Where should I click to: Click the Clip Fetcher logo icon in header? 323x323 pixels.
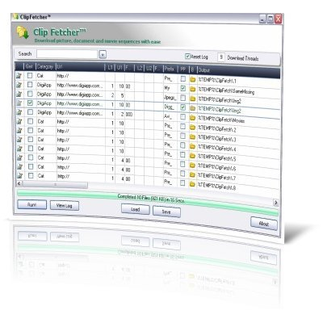(x=23, y=33)
